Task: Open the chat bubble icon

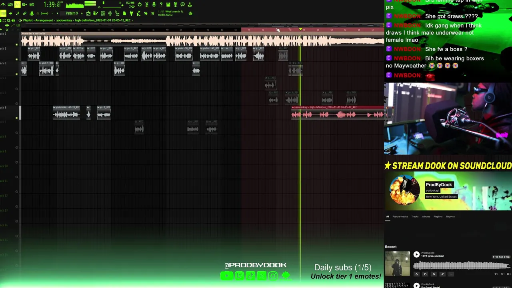Action: pos(182,4)
